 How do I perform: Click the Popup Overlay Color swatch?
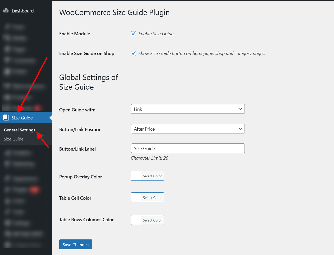click(x=136, y=176)
